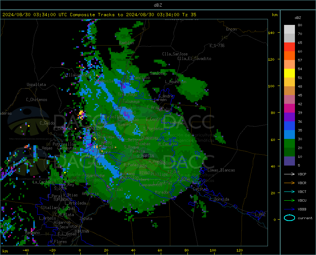The image size is (316, 255).
Task: Click the C_Chilenos place label
Action: pos(37,100)
